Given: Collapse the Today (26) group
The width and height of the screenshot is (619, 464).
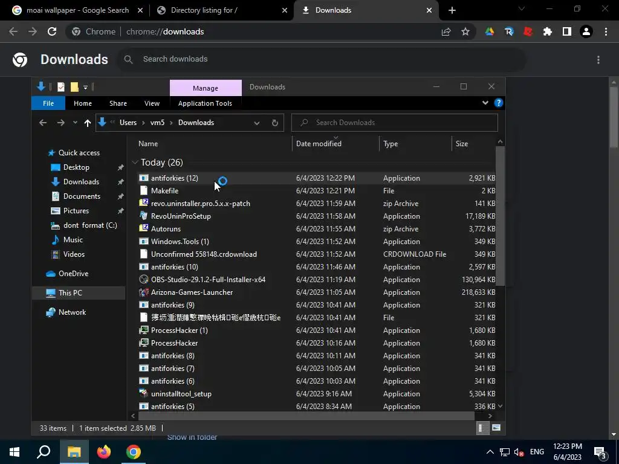Looking at the screenshot, I should [135, 162].
